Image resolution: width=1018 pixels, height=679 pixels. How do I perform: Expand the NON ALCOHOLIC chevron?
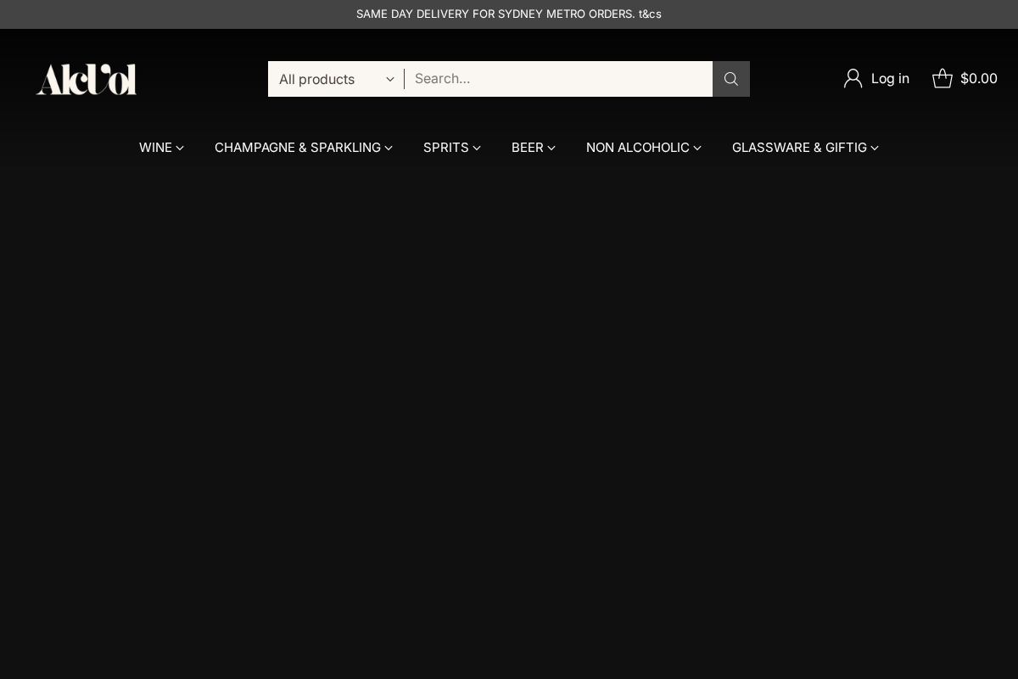click(697, 148)
